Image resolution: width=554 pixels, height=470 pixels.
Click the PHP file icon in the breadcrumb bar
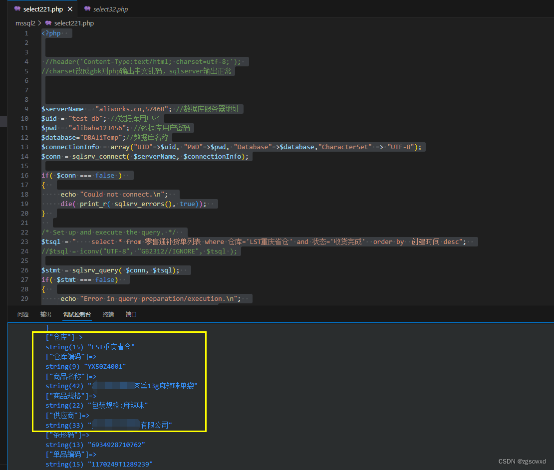click(47, 23)
